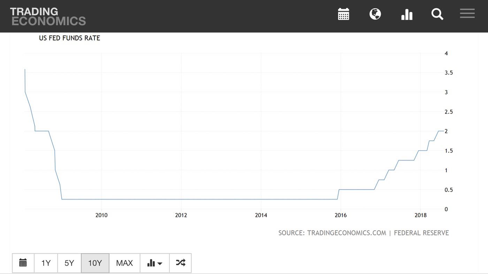Open the globe countries icon

pyautogui.click(x=375, y=14)
